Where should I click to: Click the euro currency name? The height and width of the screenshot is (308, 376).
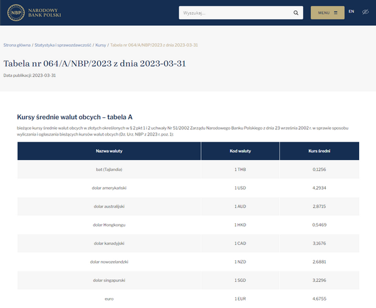(x=108, y=299)
